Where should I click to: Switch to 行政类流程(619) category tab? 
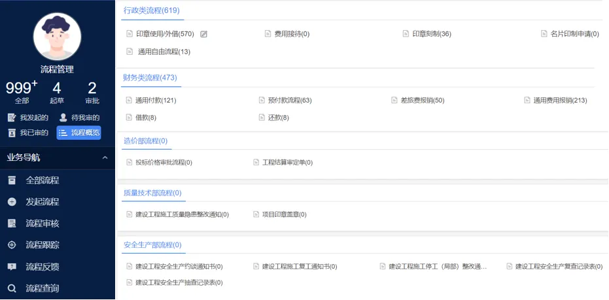[x=151, y=10]
